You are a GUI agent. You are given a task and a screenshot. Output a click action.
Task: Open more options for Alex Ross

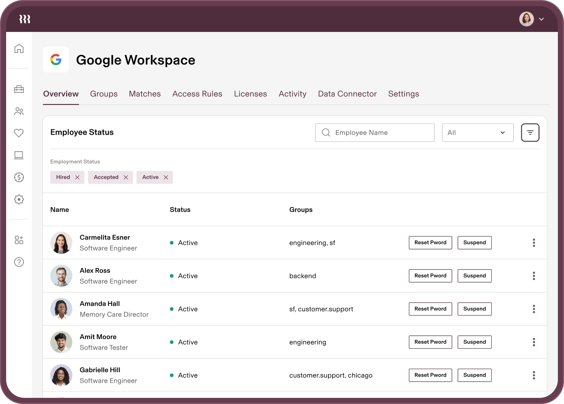534,276
